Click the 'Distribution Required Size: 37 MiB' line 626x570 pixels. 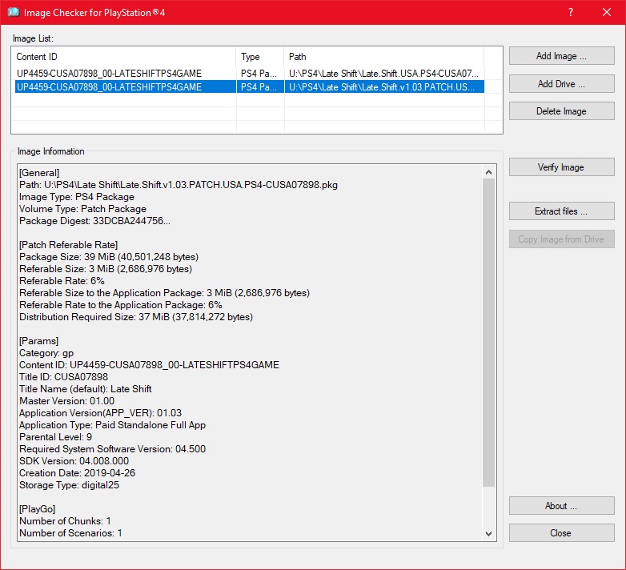pyautogui.click(x=136, y=317)
